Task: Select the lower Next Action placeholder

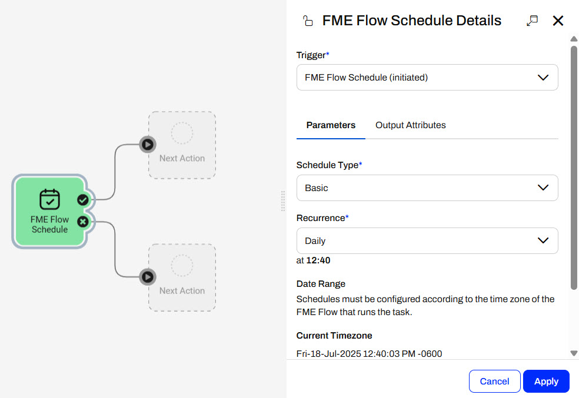Action: point(182,277)
